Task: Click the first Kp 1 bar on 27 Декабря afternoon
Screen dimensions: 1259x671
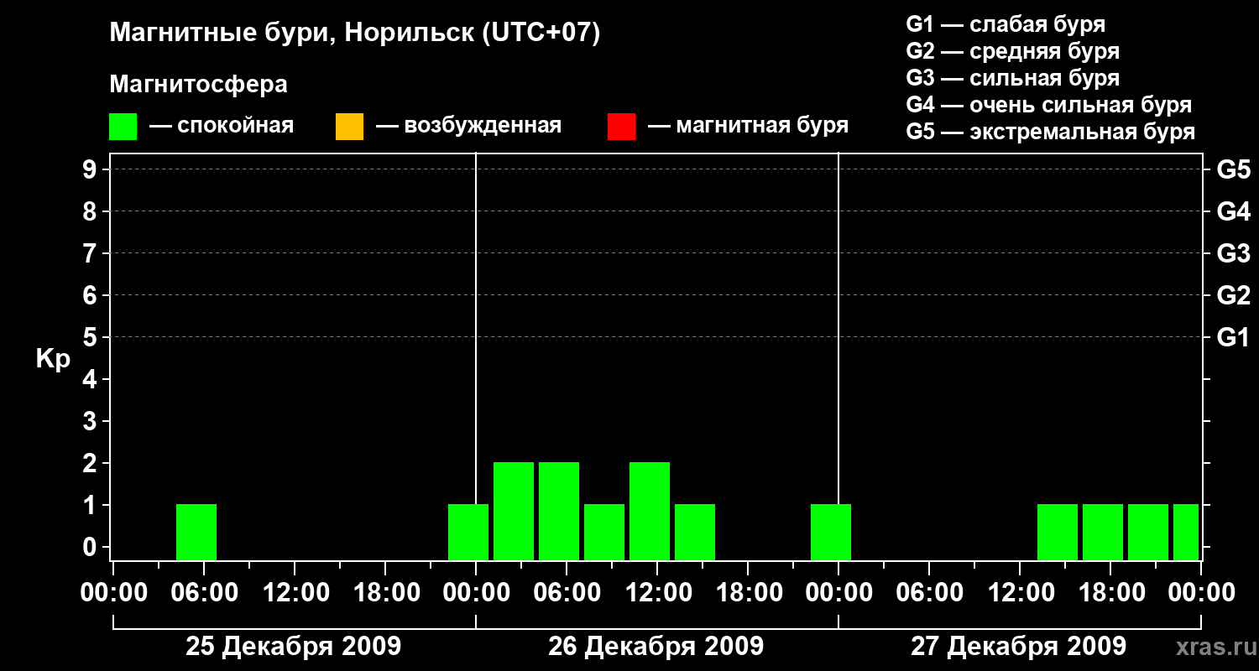Action: point(1058,532)
